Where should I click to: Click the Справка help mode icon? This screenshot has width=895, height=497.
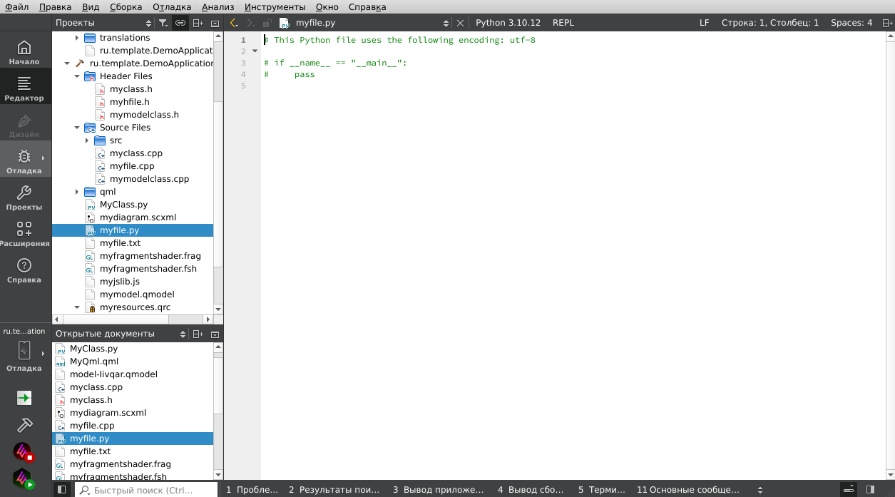tap(24, 270)
